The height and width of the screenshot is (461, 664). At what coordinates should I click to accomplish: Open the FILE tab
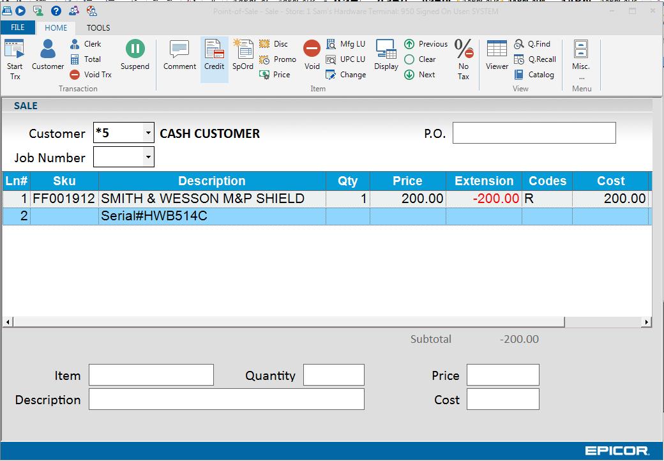point(18,27)
